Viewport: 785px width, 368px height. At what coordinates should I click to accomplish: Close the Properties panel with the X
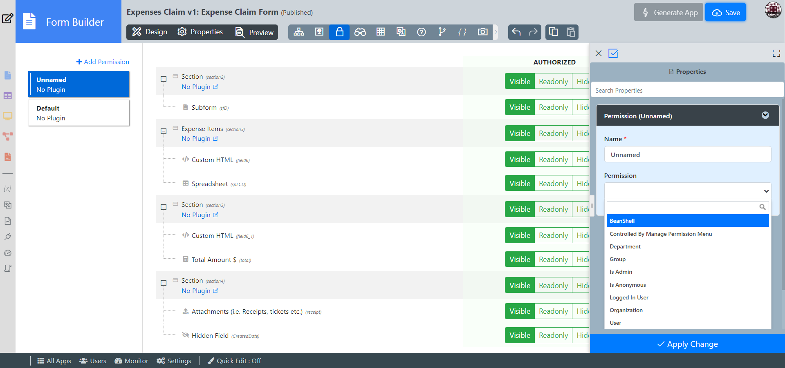point(599,53)
